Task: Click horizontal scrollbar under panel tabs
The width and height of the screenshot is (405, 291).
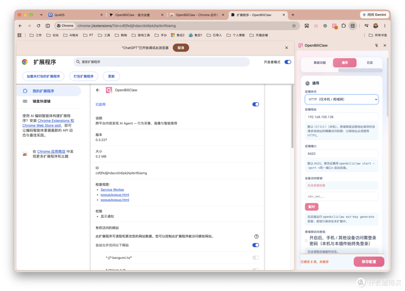Action: (x=360, y=70)
